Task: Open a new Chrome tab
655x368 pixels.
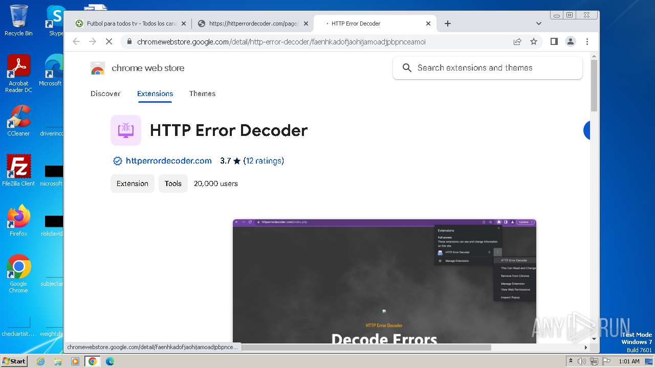Action: point(448,24)
